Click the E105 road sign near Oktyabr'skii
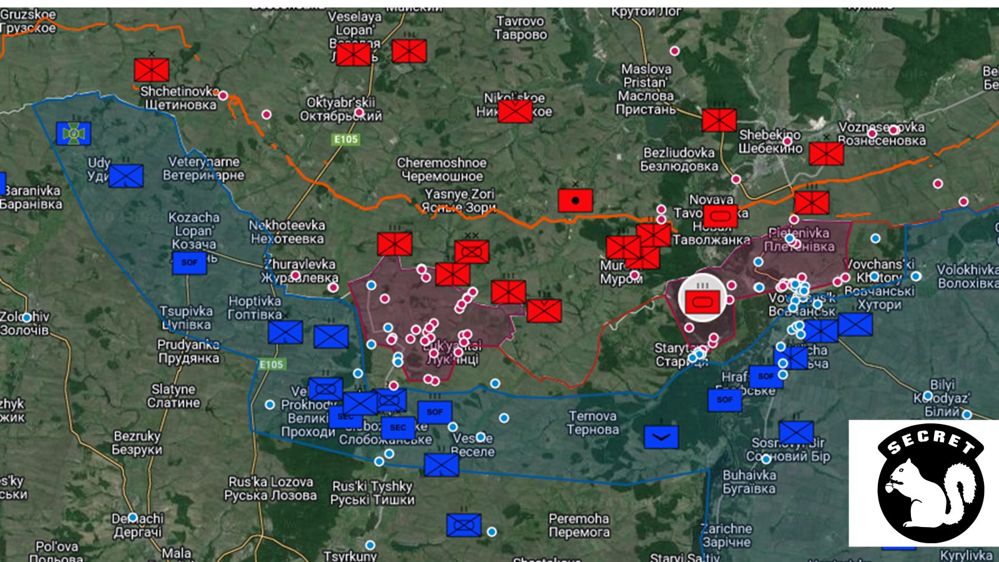Viewport: 999px width, 562px height. pyautogui.click(x=346, y=139)
